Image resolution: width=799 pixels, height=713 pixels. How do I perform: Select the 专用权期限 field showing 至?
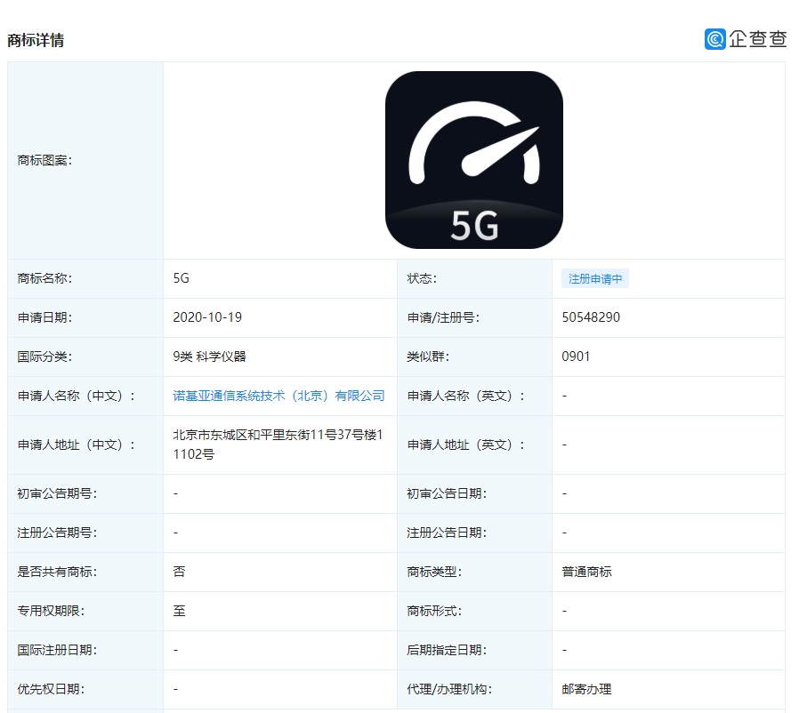pos(178,611)
